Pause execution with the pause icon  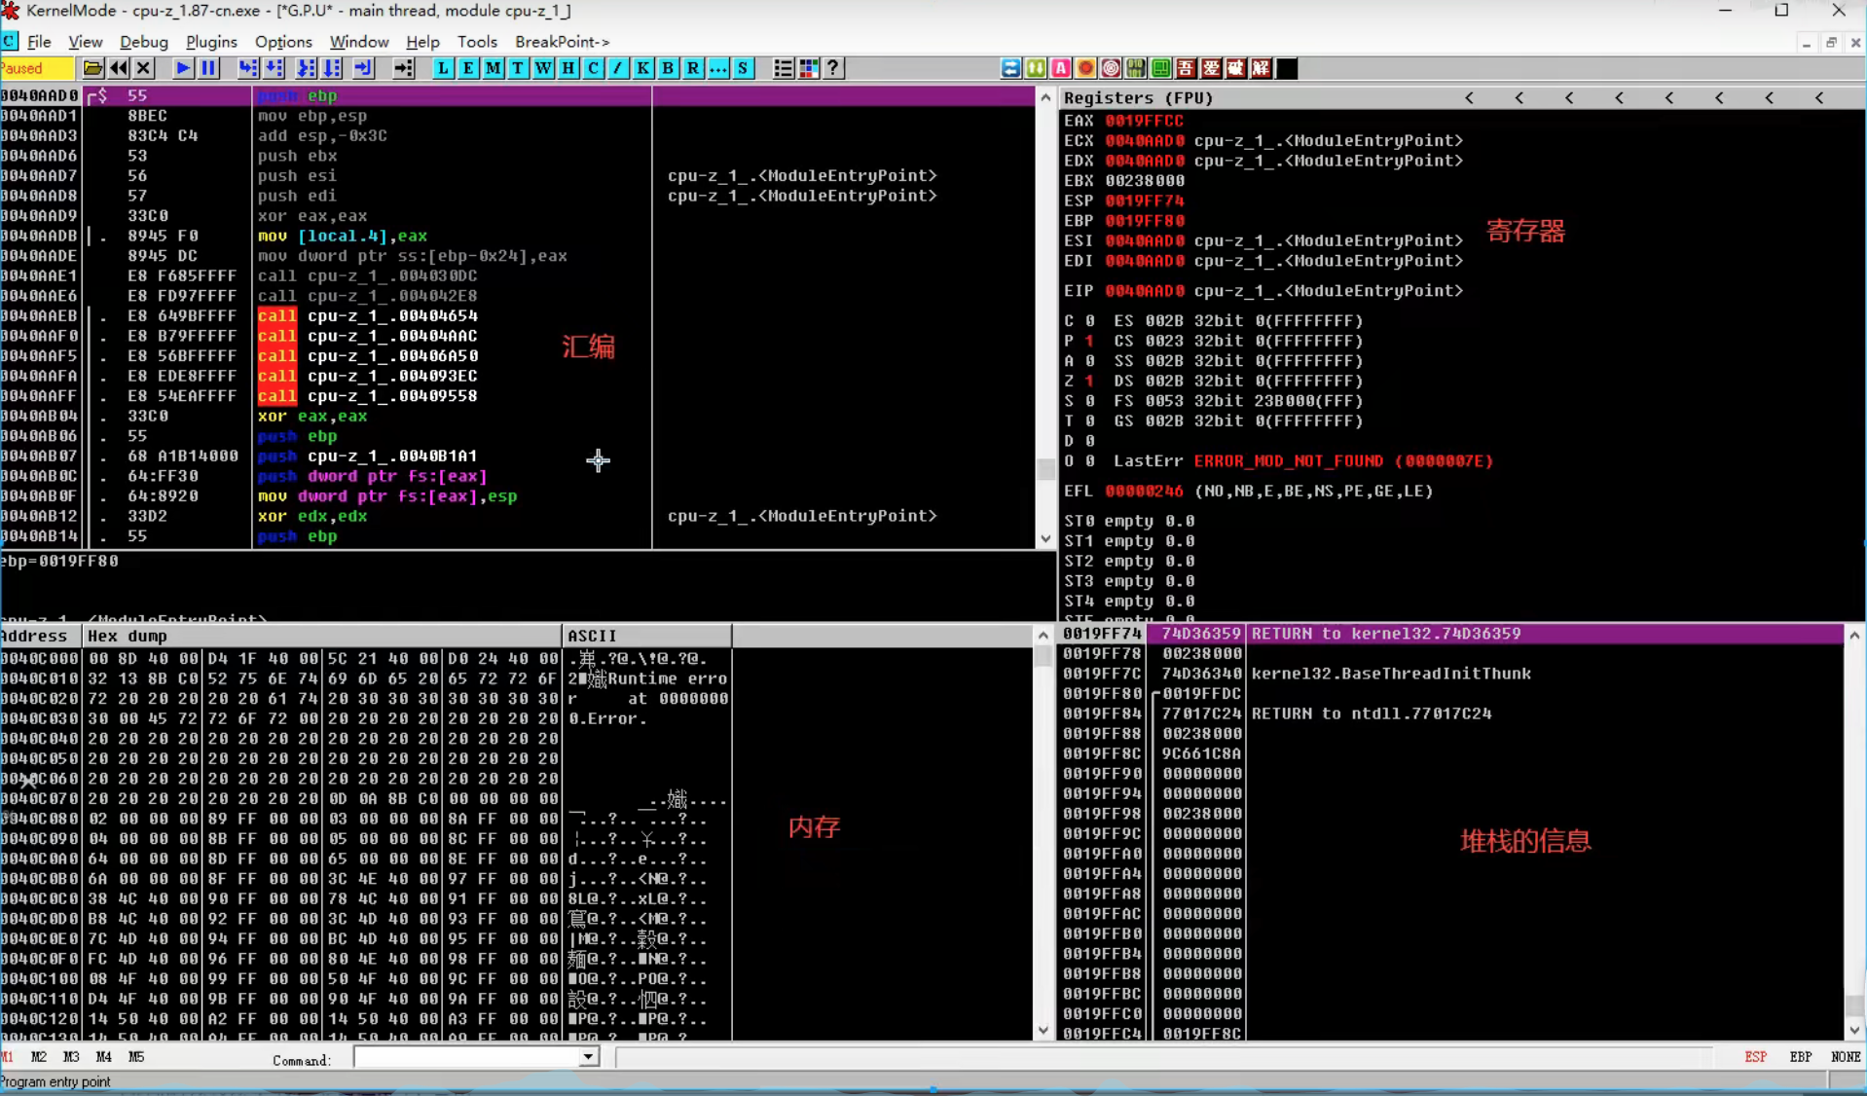[208, 68]
